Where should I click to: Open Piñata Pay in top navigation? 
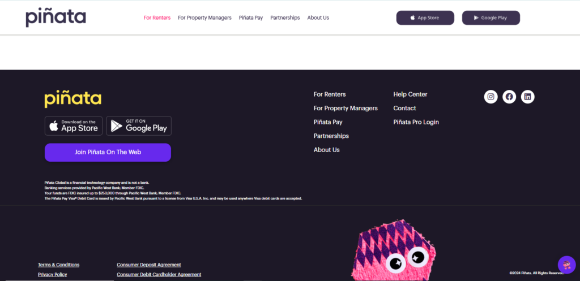(251, 18)
